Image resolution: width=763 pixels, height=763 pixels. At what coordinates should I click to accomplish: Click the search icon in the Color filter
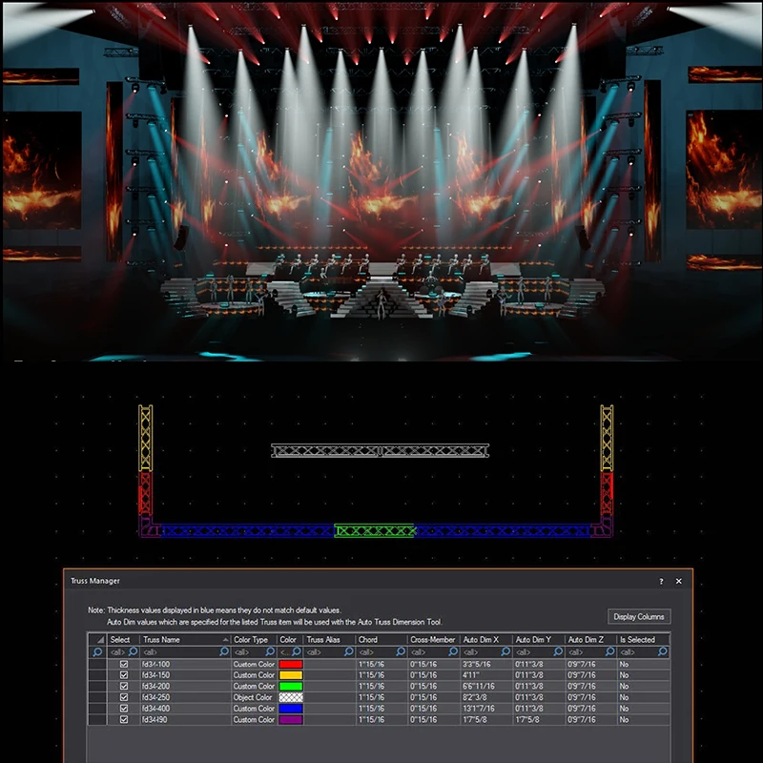(x=297, y=651)
